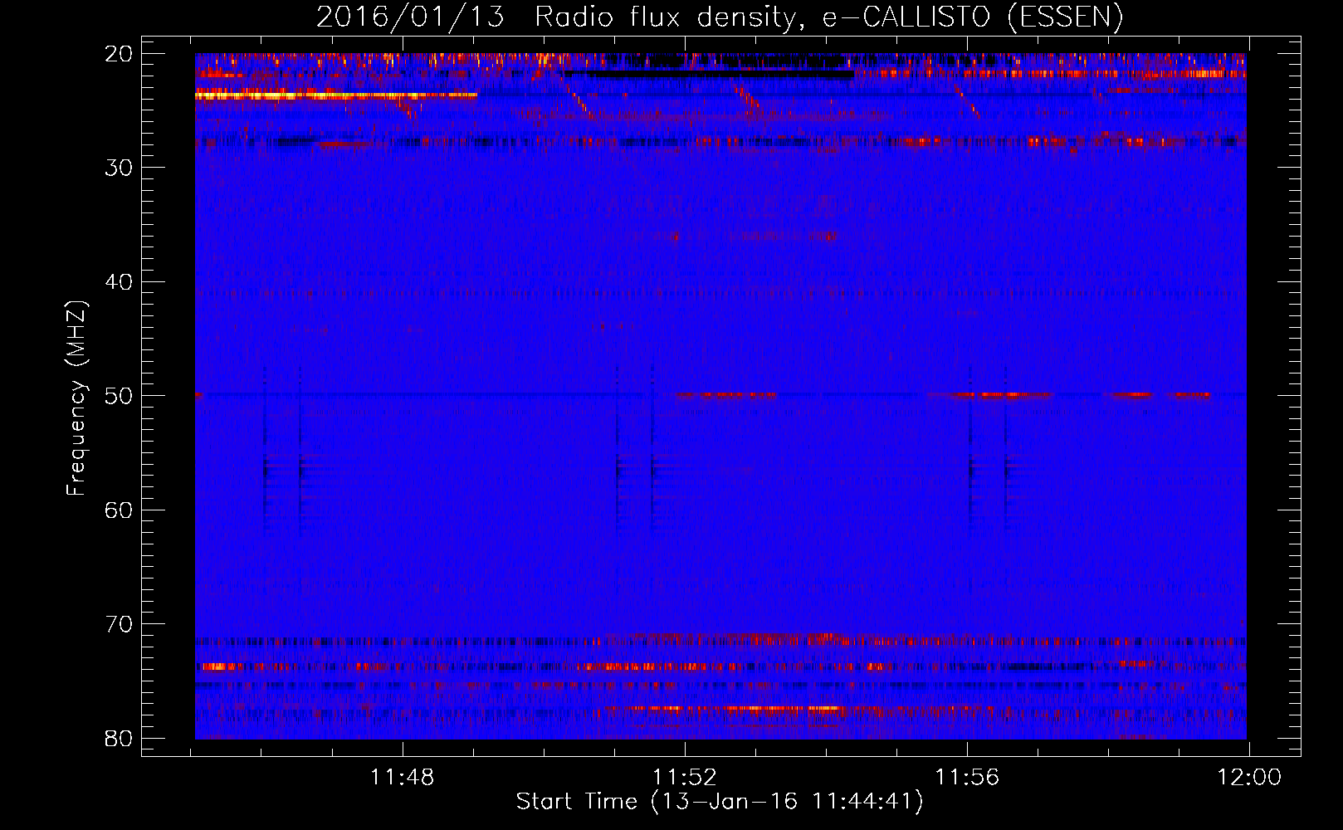The image size is (1343, 830).
Task: Click the 20 frequency tick label
Action: [120, 54]
